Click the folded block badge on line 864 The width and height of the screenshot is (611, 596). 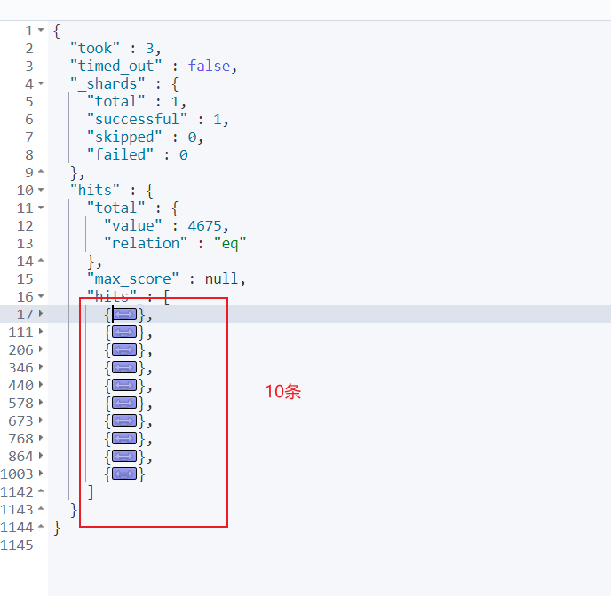point(124,456)
